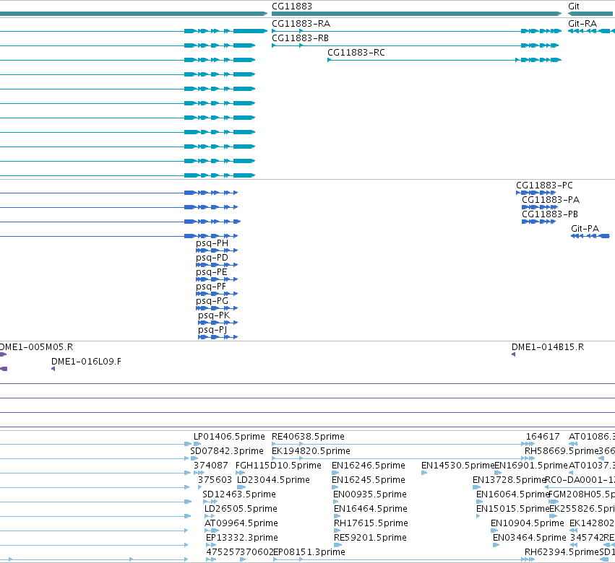Select the Git gene label
The image size is (615, 563).
[573, 6]
